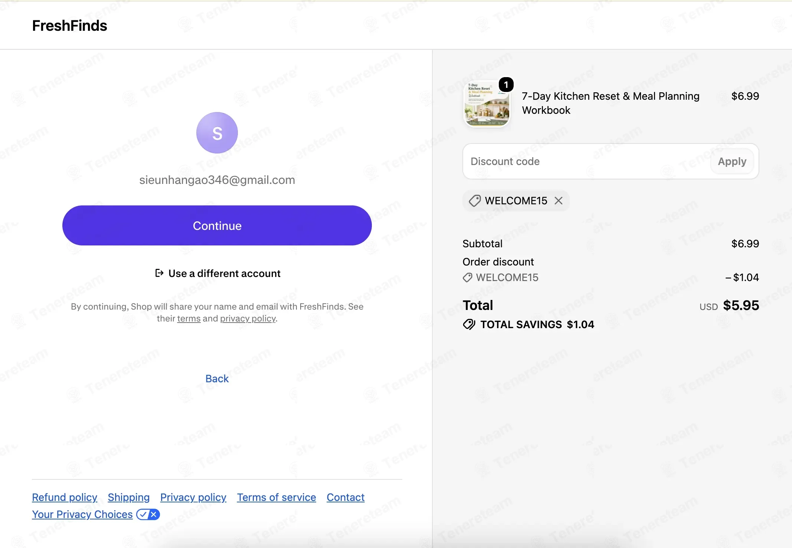Viewport: 792px width, 548px height.
Task: Open the Shop terms link
Action: (x=189, y=318)
